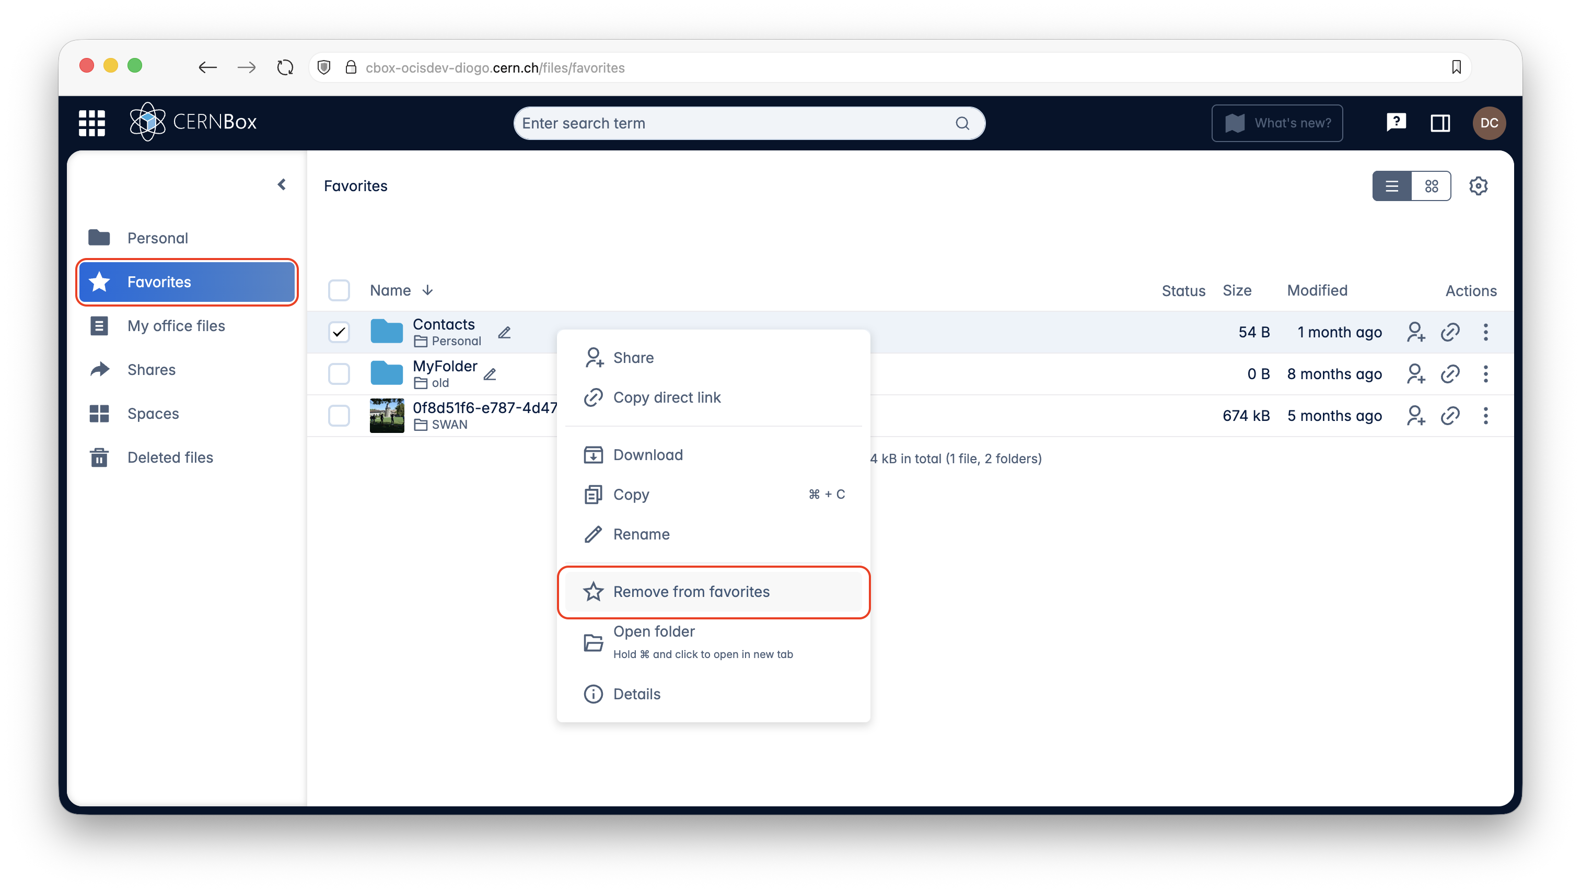Switch to tiles grid view

[x=1431, y=186]
